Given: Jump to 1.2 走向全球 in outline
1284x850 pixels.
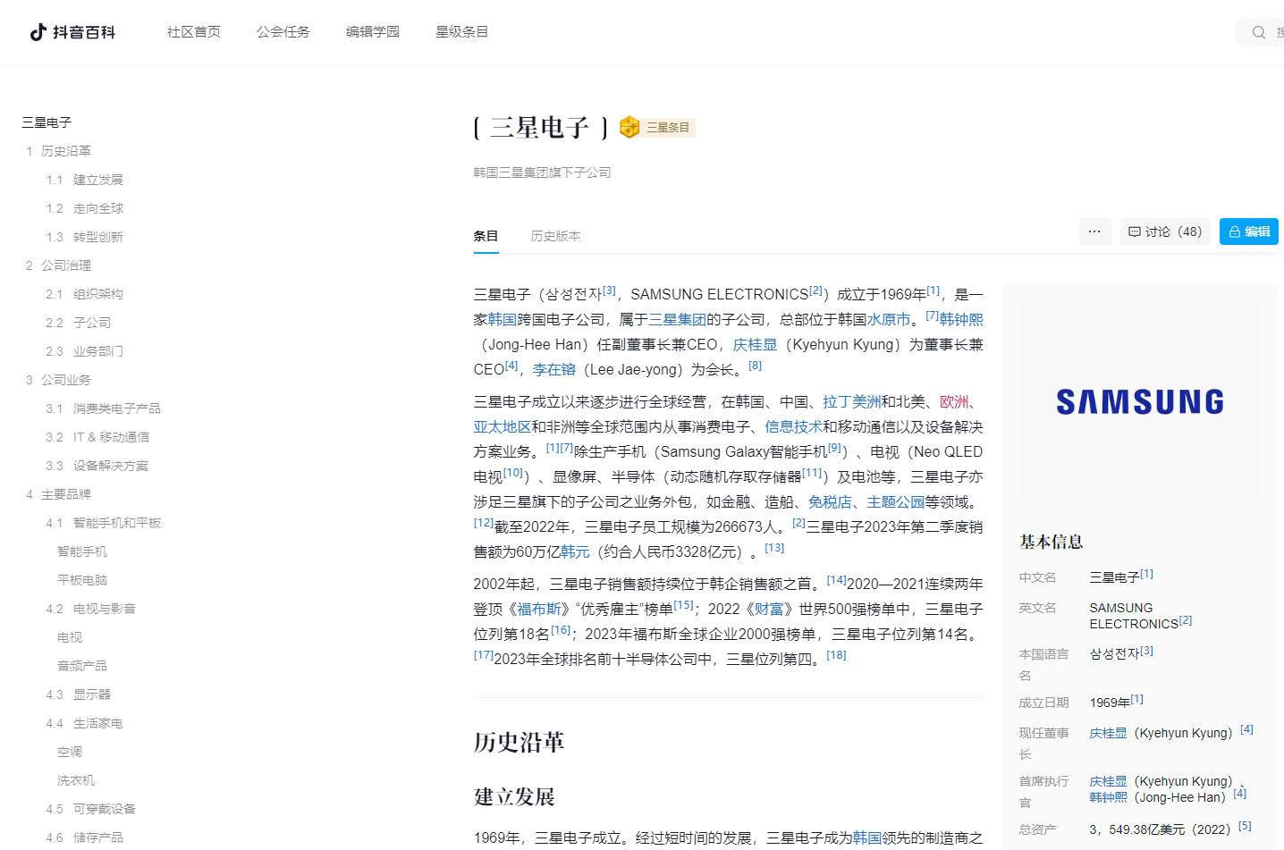Looking at the screenshot, I should (85, 208).
